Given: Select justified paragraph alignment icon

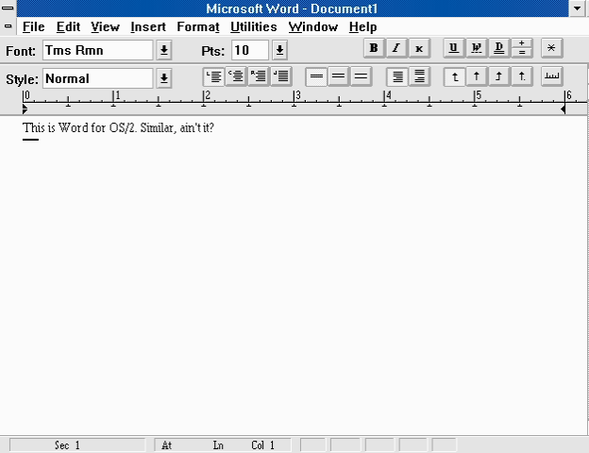Looking at the screenshot, I should tap(281, 76).
